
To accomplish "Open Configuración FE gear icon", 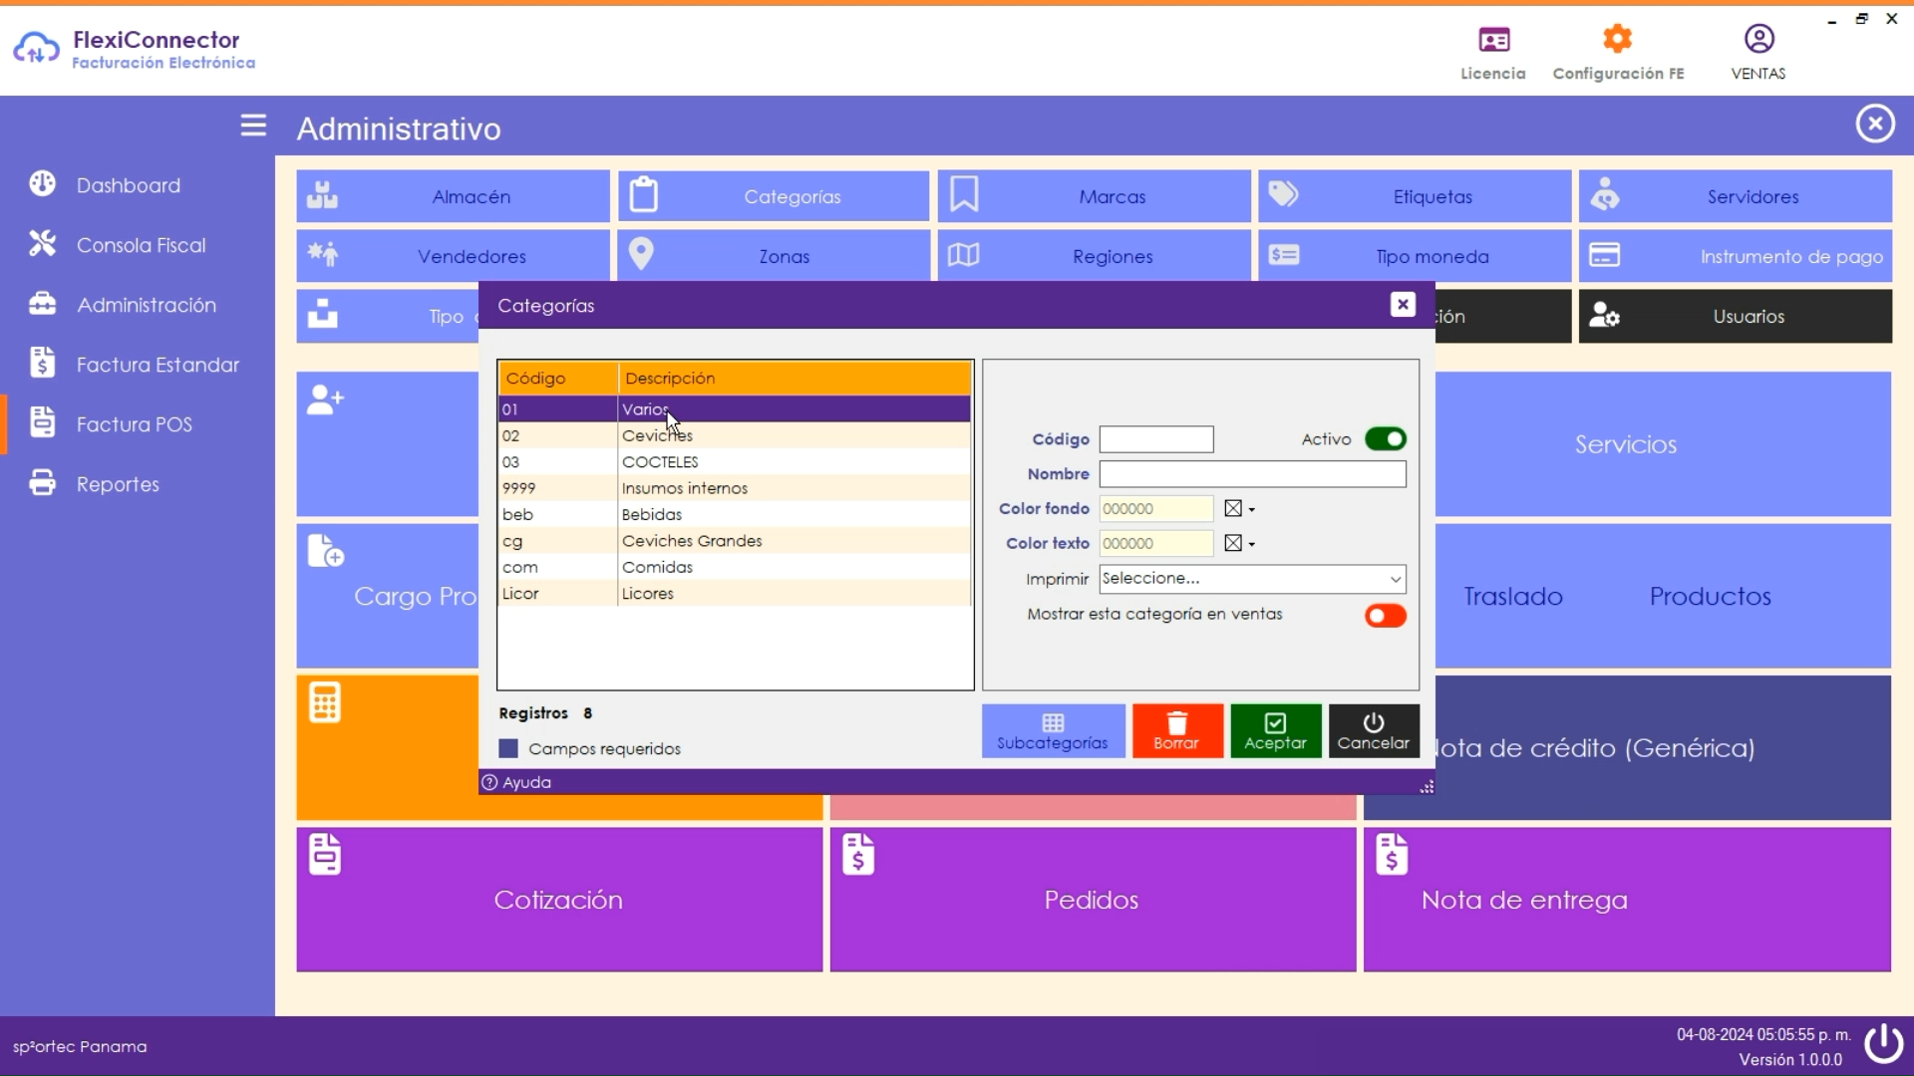I will (1617, 40).
